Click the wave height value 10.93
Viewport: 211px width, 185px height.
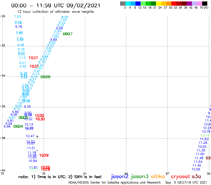click(202, 147)
